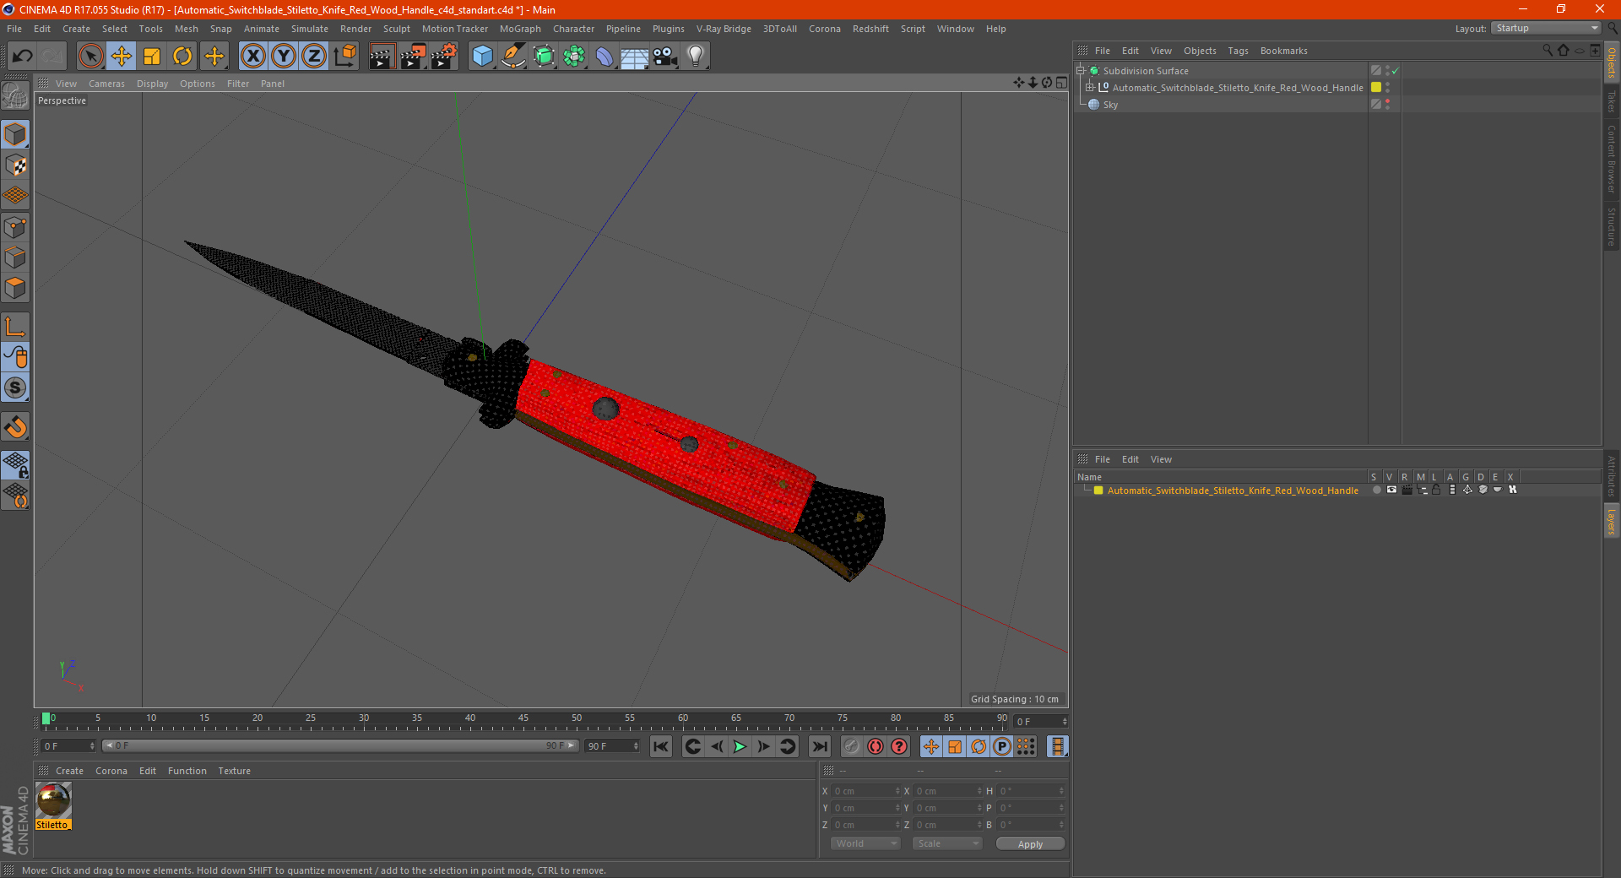Viewport: 1621px width, 878px height.
Task: Open viewport Display menu
Action: point(152,84)
